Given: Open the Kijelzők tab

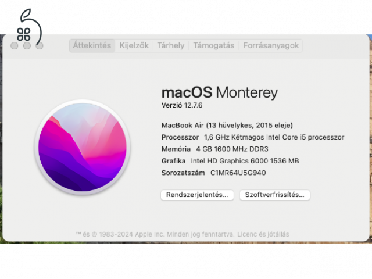Looking at the screenshot, I should (134, 45).
